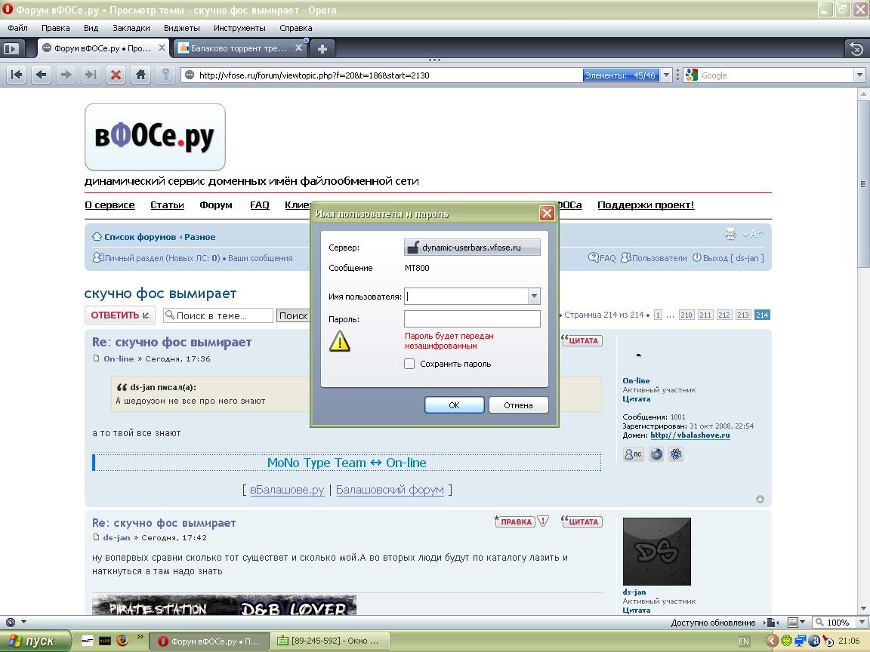Click the Back navigation arrow
This screenshot has height=652, width=870.
coord(42,75)
